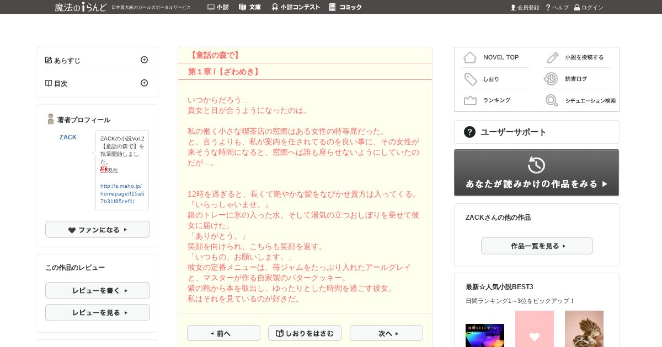Screen dimensions: 662x347
Task: Open NOVEL TOP home icon
Action: [469, 57]
